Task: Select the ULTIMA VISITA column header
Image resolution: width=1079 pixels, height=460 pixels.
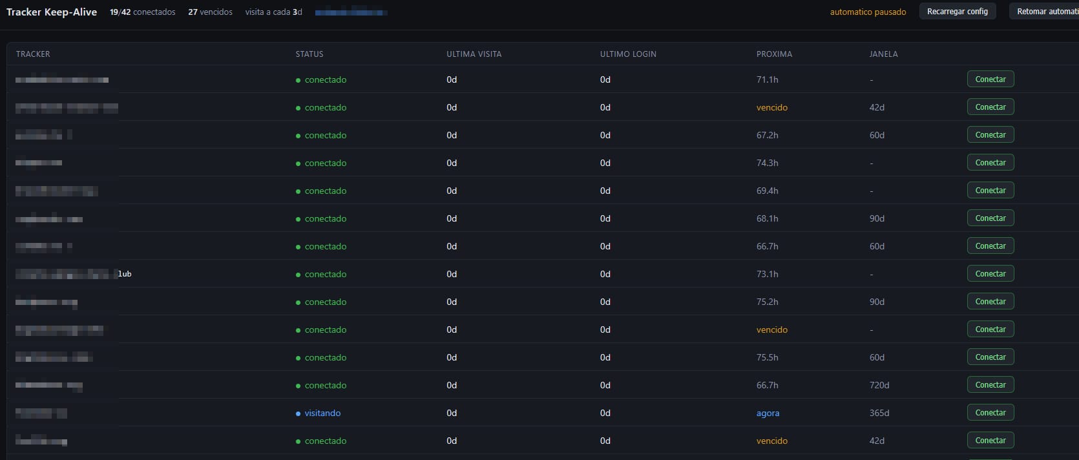Action: tap(474, 54)
